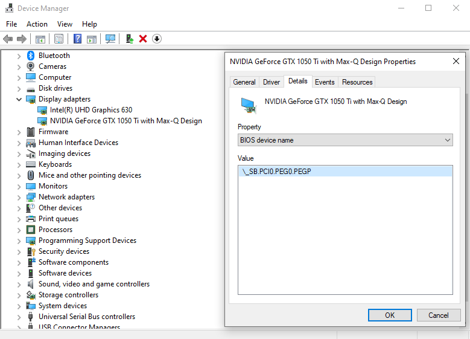The height and width of the screenshot is (339, 470).
Task: Click the Update device driver icon
Action: click(129, 39)
